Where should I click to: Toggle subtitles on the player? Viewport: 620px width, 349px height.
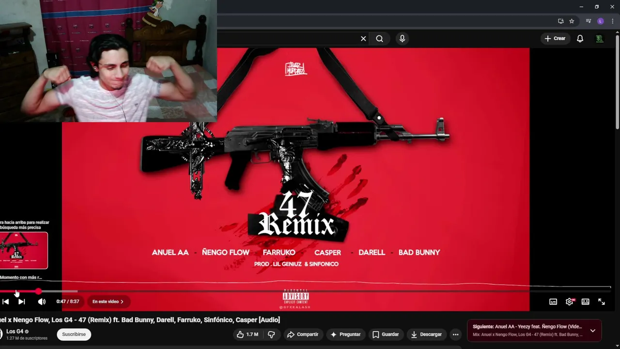point(553,301)
